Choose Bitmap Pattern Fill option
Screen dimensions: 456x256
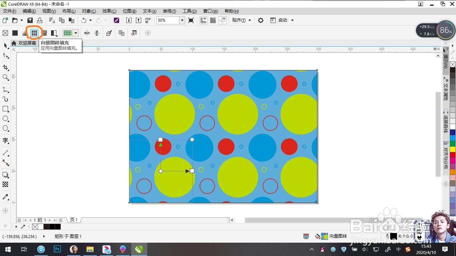[x=44, y=33]
